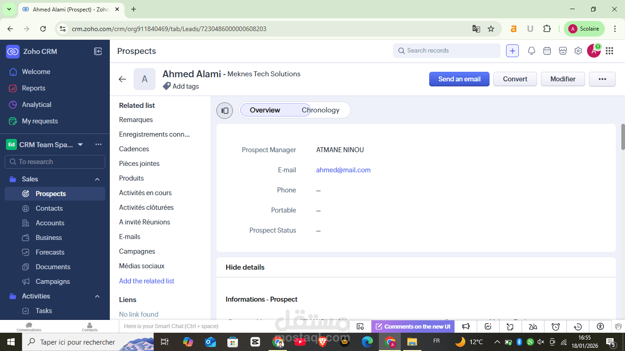This screenshot has width=625, height=351.
Task: Open the ahmed@mail.com email link
Action: 343,170
